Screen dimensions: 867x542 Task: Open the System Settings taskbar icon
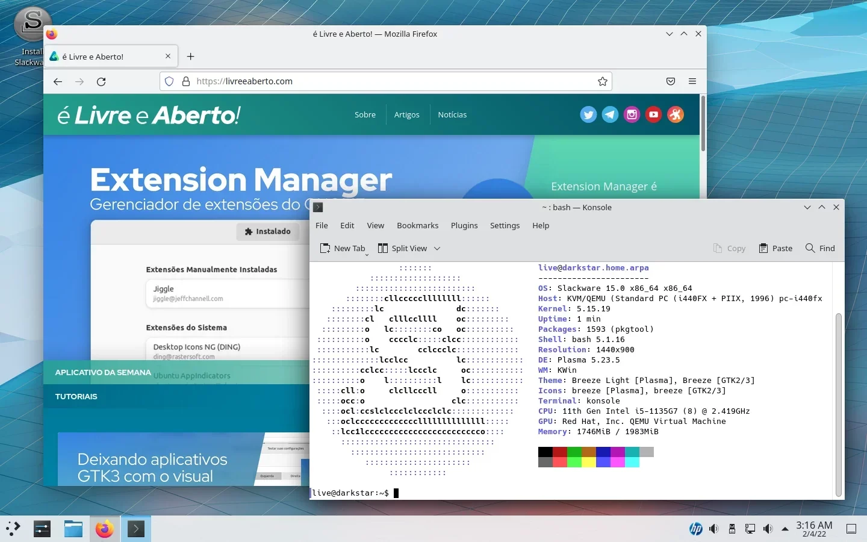42,529
